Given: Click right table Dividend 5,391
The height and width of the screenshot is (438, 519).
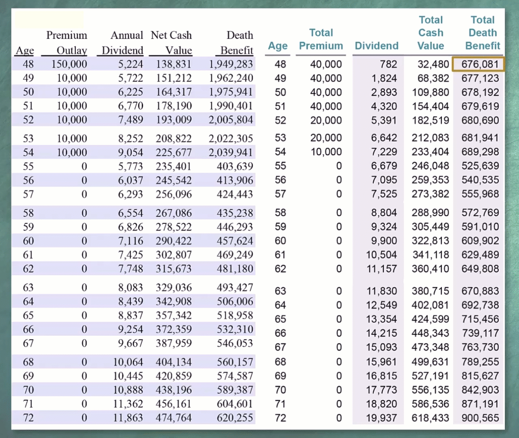Looking at the screenshot, I should pyautogui.click(x=384, y=120).
